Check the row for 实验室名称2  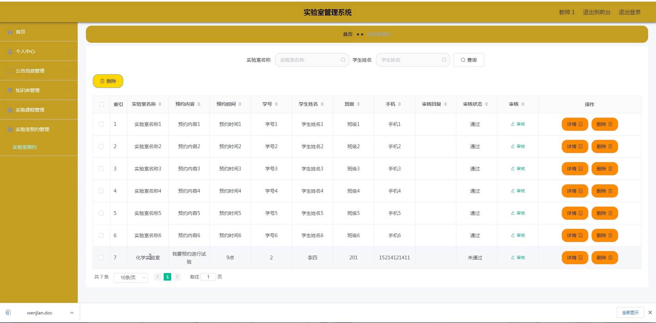[x=101, y=146]
